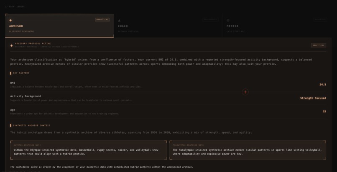This screenshot has height=172, width=337.
Task: Click the dim badge in Mentor tab
Action: click(320, 20)
